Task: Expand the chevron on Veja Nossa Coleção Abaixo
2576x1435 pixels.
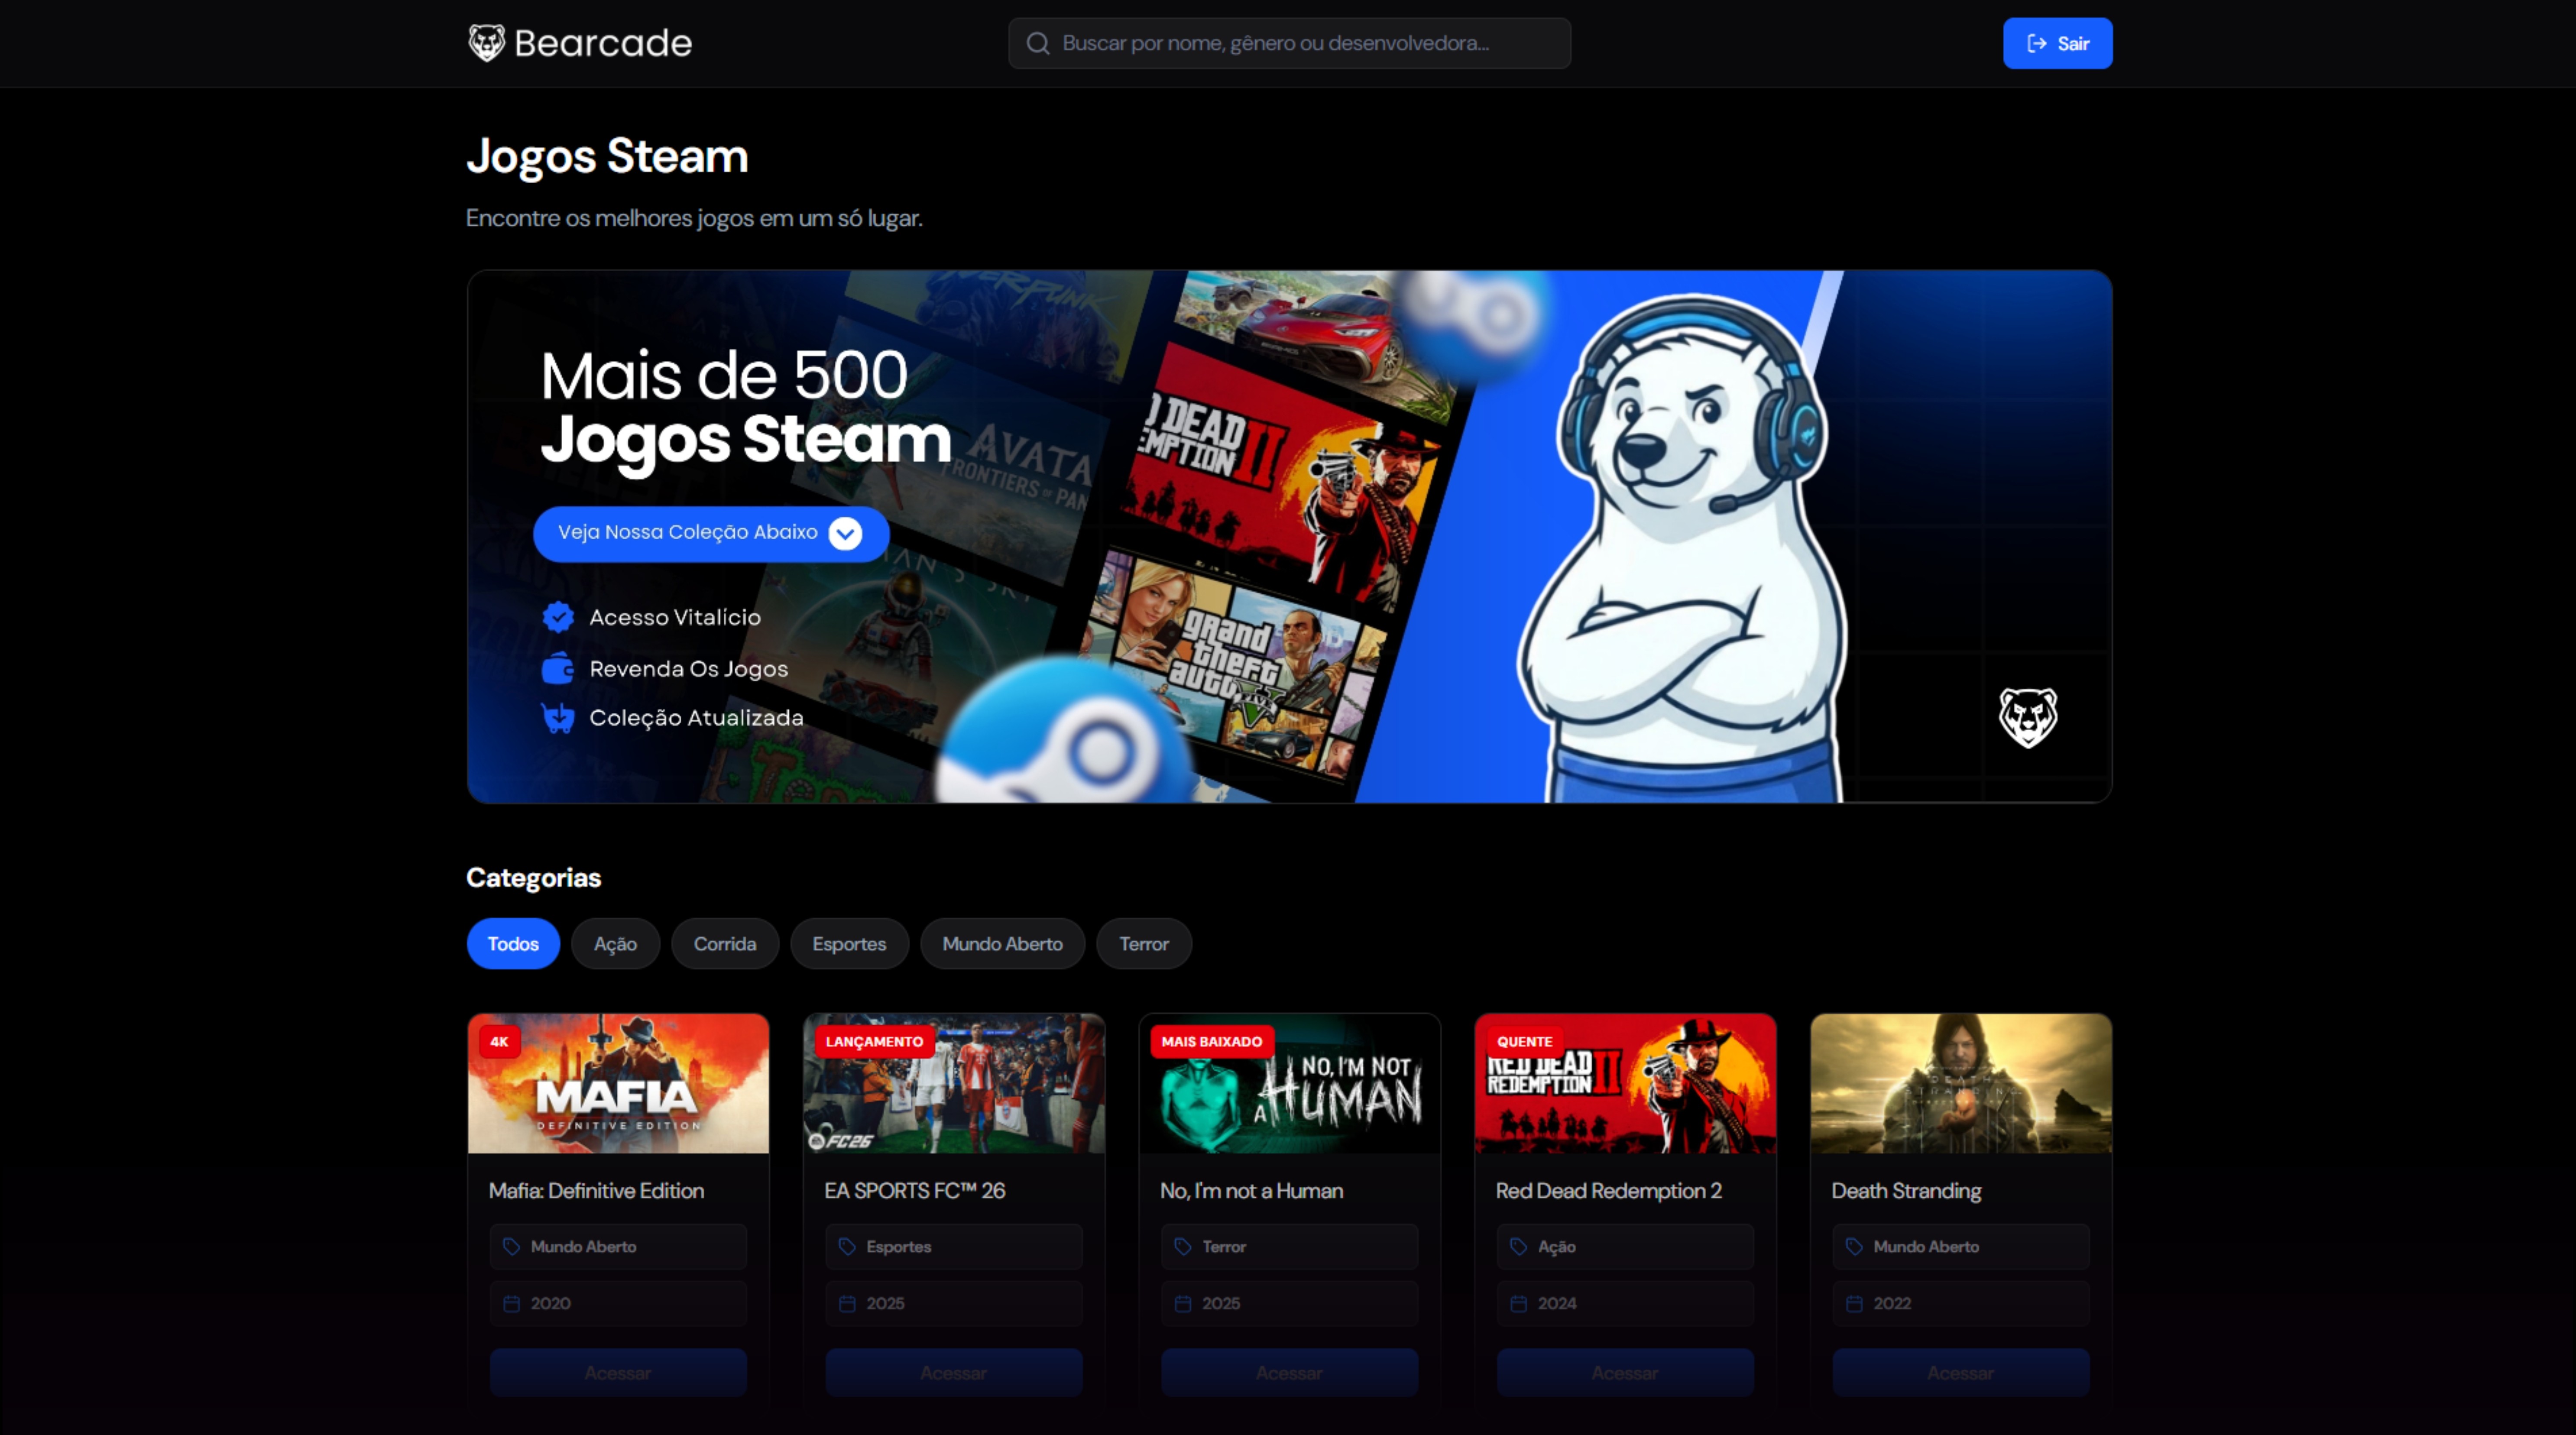Action: (845, 533)
